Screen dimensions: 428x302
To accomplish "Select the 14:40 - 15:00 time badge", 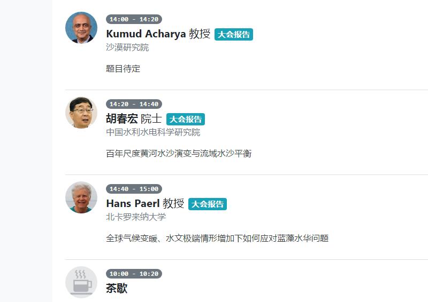I will [134, 189].
